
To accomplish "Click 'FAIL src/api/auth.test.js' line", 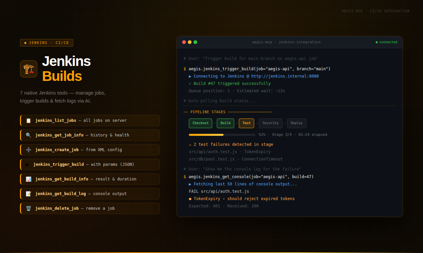I will [219, 191].
